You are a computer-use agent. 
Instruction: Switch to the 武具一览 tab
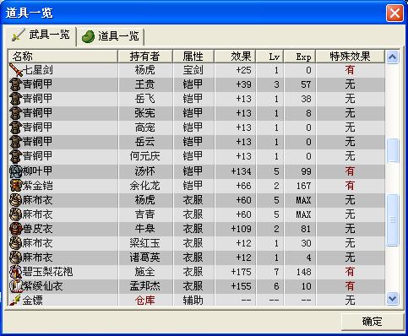[x=41, y=35]
